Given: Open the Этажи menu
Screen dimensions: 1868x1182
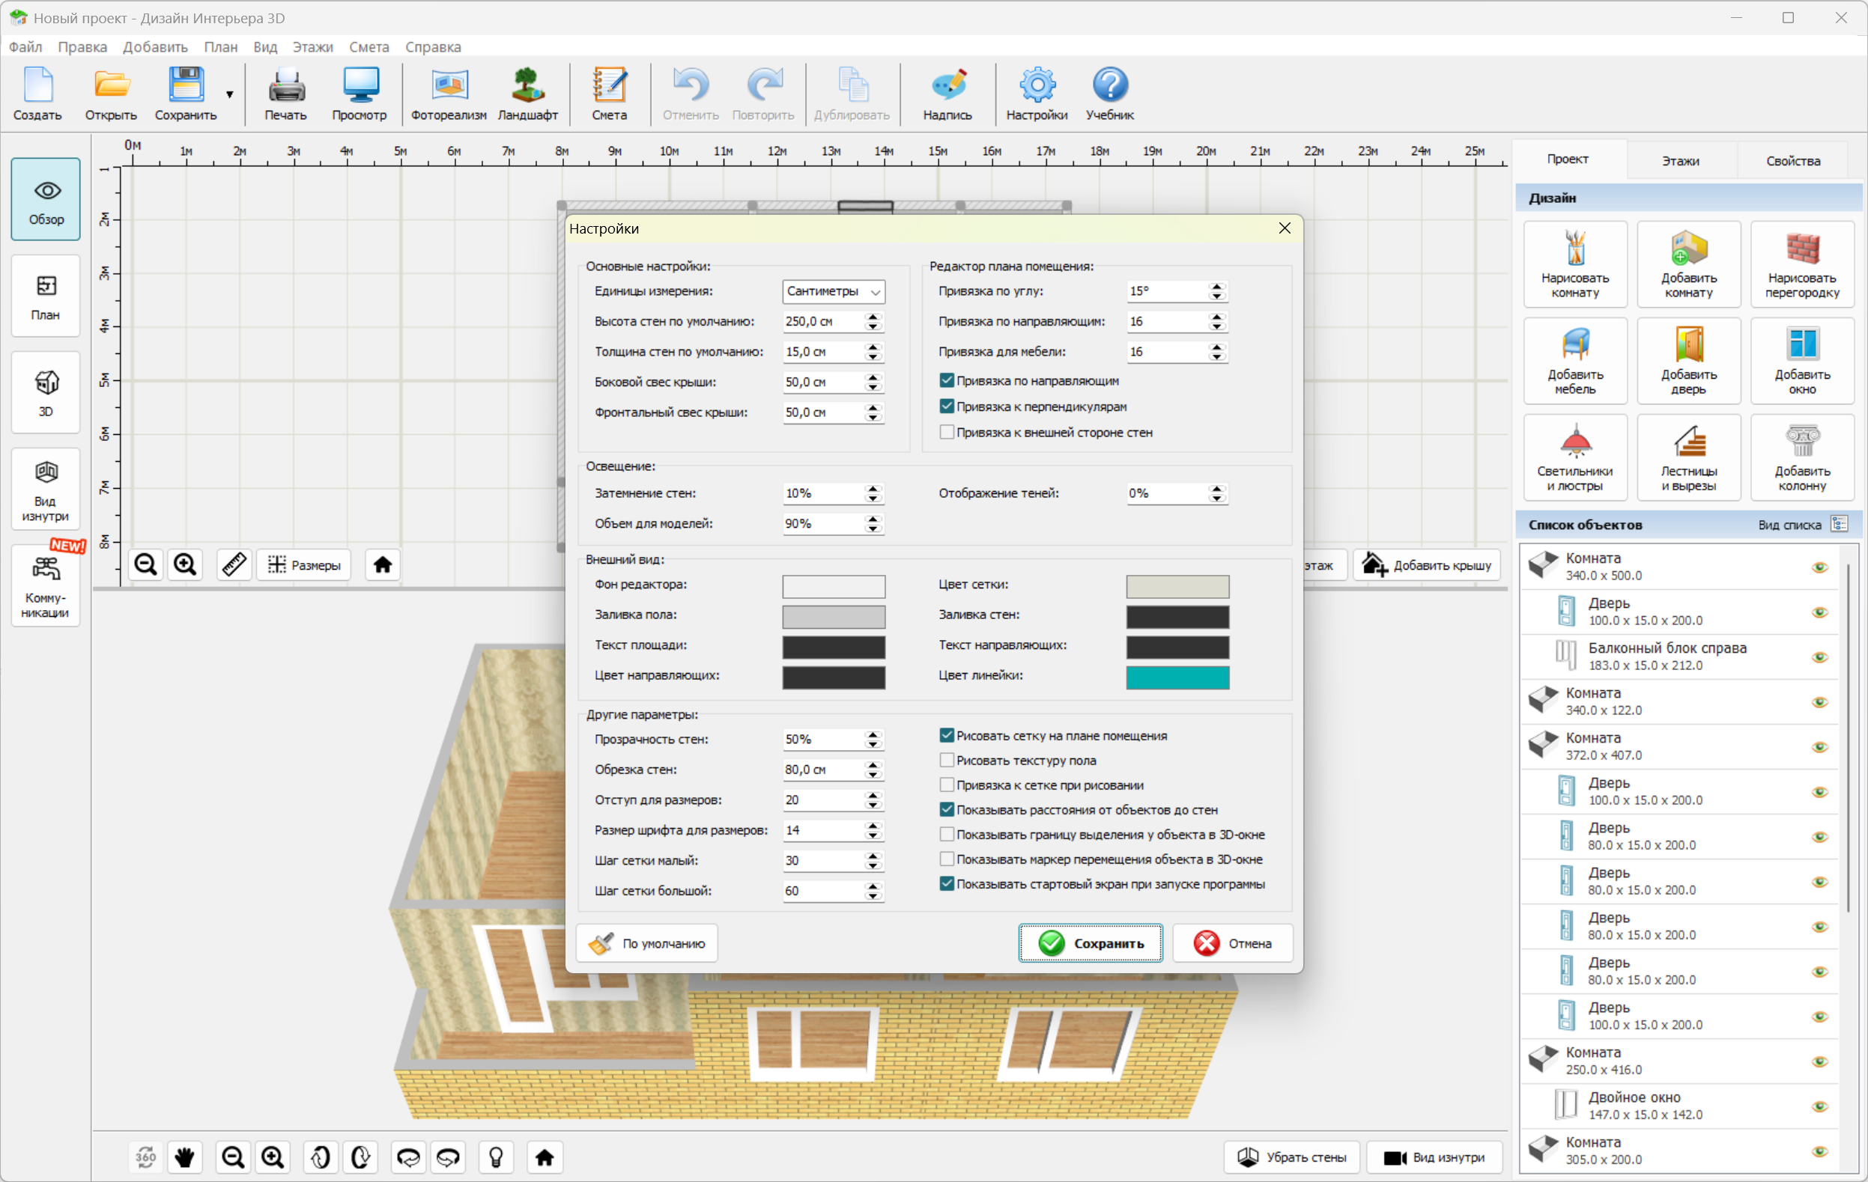Looking at the screenshot, I should [x=312, y=46].
